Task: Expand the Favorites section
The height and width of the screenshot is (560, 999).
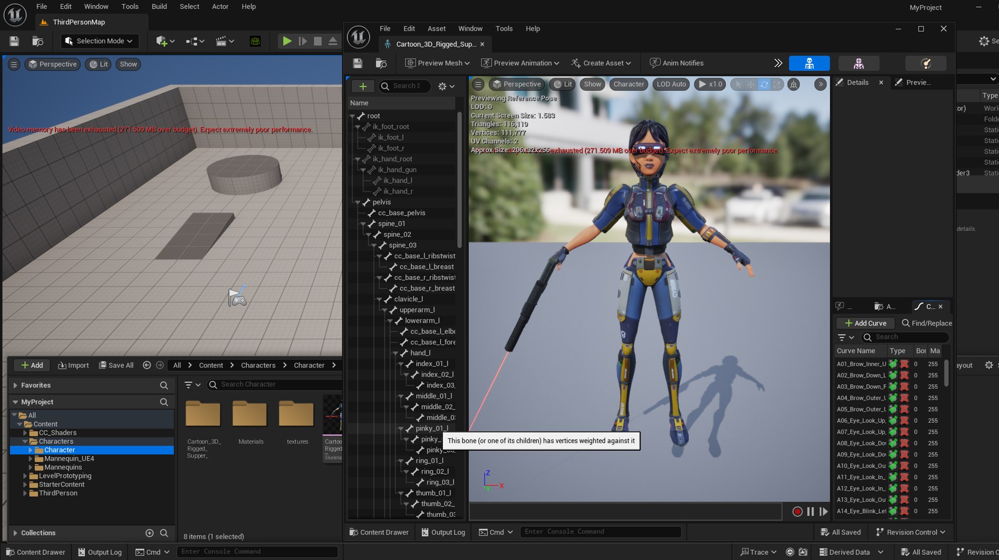Action: (15, 385)
